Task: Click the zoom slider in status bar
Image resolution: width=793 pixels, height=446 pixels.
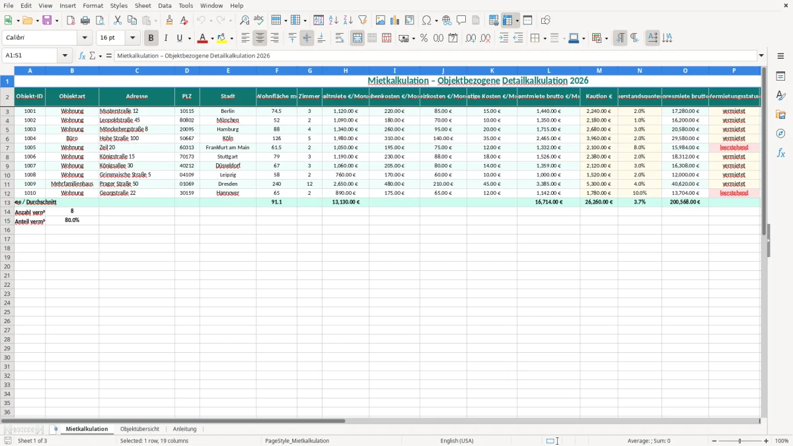Action: [x=740, y=441]
